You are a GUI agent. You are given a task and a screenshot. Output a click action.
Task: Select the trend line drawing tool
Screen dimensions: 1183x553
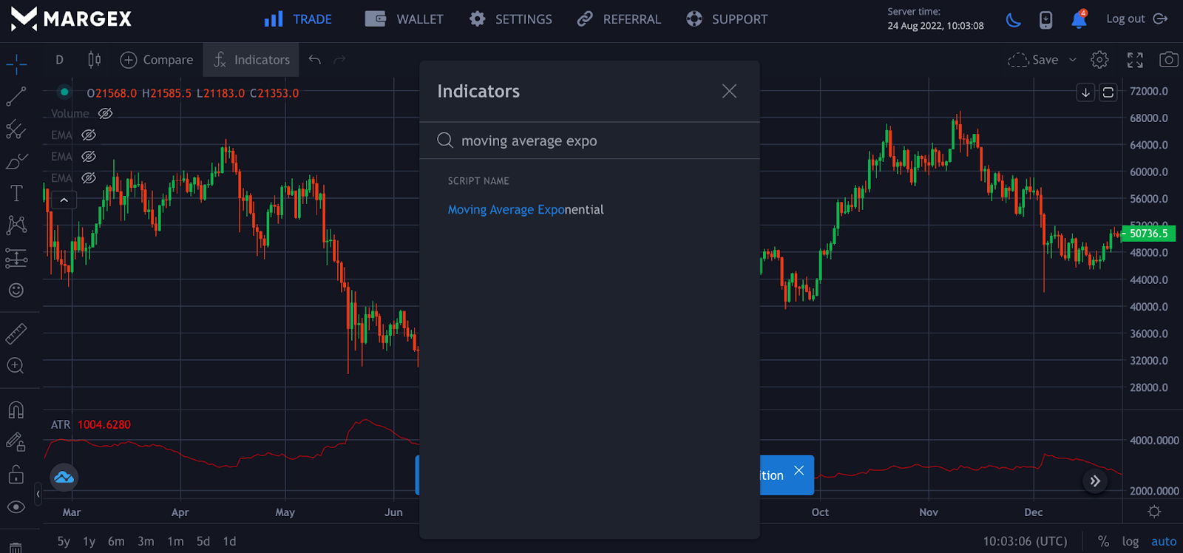pos(16,97)
